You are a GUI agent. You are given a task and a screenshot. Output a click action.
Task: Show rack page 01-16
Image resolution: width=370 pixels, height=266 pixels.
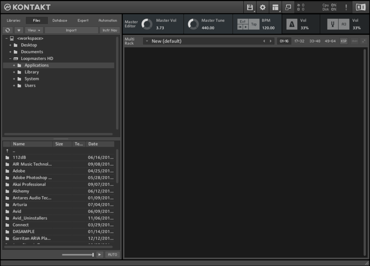tap(284, 41)
